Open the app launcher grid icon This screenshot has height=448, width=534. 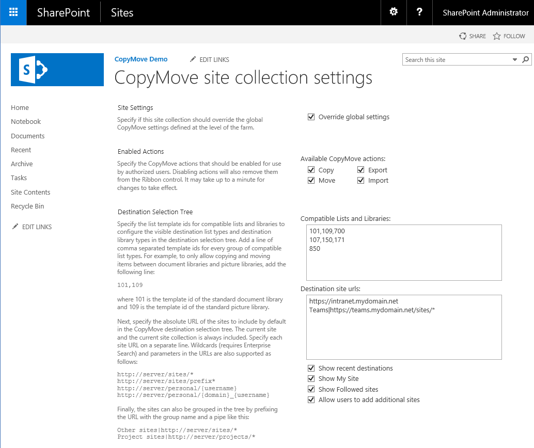click(x=12, y=12)
